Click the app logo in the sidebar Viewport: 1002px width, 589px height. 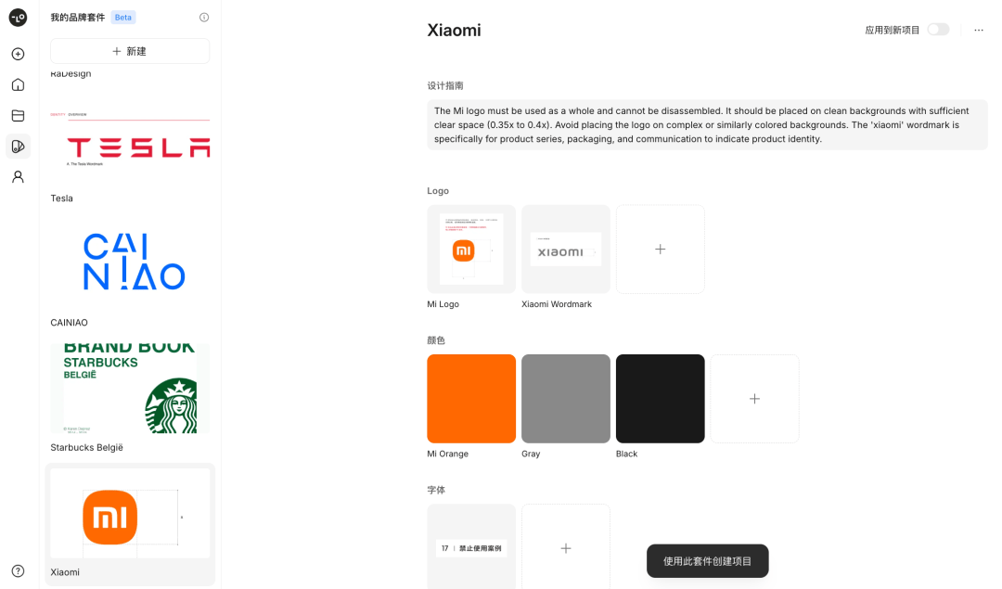(x=18, y=18)
